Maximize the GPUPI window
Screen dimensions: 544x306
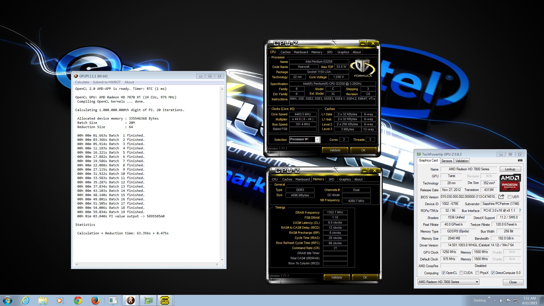[x=210, y=76]
